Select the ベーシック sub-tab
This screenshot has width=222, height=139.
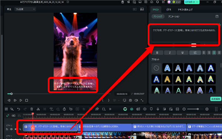tap(158, 16)
